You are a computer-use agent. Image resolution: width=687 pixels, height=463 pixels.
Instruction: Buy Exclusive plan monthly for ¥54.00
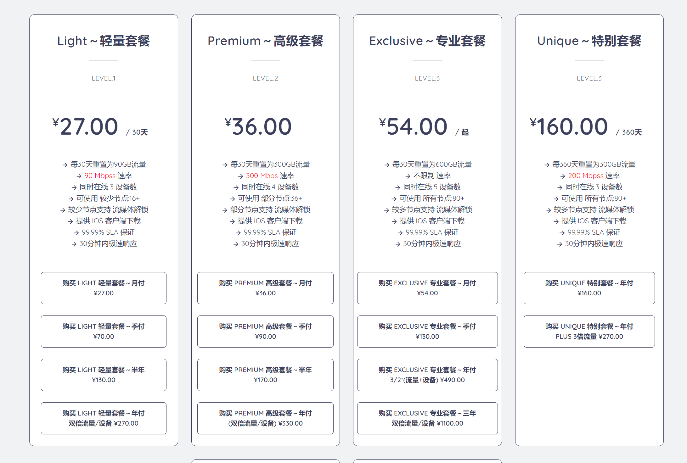click(427, 288)
